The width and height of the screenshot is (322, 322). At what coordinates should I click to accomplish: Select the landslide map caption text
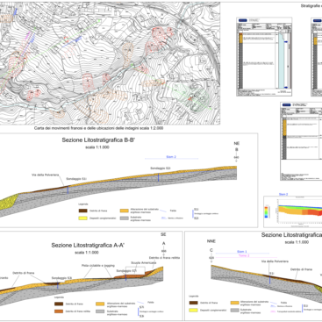point(98,128)
